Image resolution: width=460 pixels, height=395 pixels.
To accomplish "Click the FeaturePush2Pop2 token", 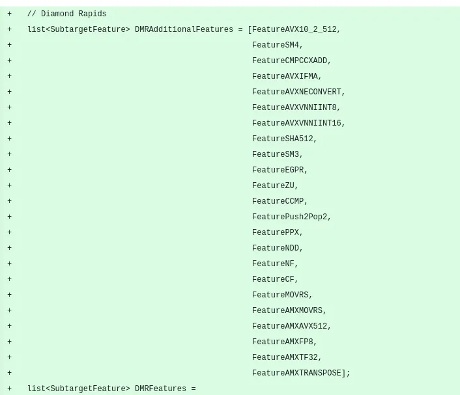I will pyautogui.click(x=289, y=217).
